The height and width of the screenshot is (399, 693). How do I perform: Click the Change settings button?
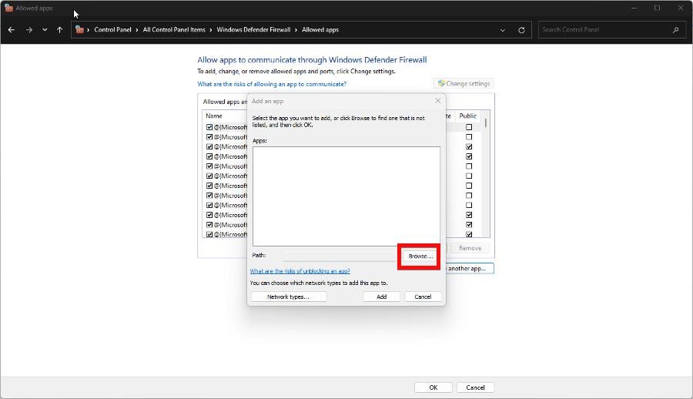pyautogui.click(x=464, y=83)
